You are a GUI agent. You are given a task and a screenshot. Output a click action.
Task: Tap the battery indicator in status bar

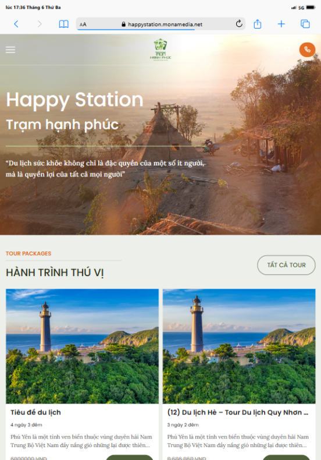coord(311,8)
